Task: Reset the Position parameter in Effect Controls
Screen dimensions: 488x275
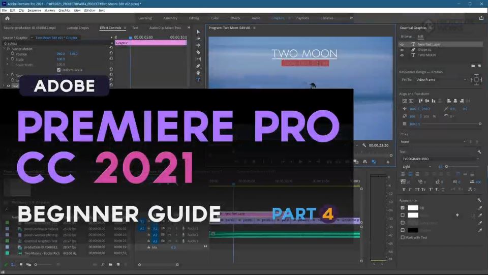Action: [111, 54]
